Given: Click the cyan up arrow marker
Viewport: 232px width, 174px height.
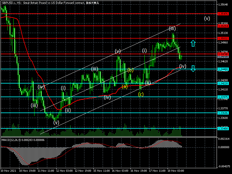Looking at the screenshot, I should 193,43.
